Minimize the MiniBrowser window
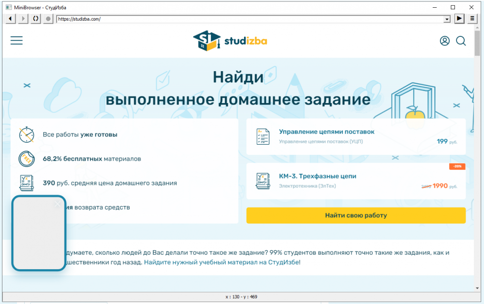484x304 pixels. [435, 7]
